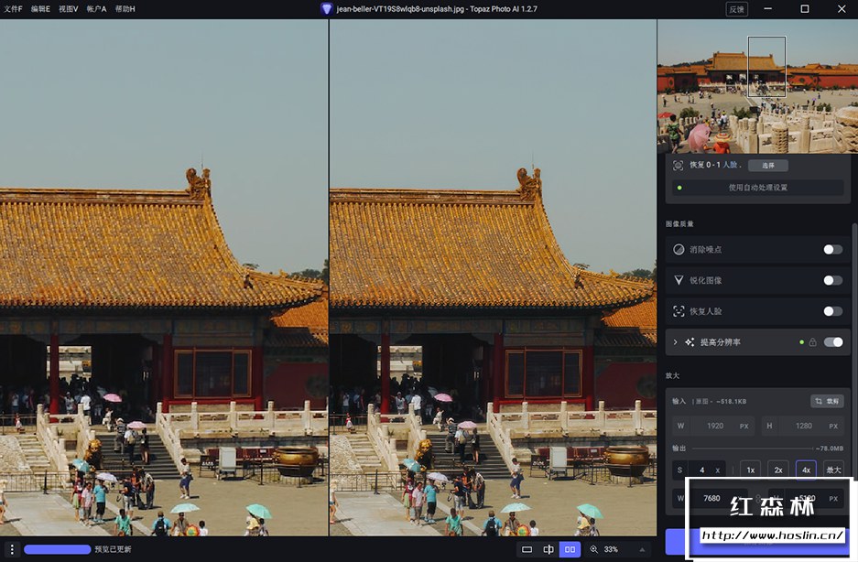Viewport: 858px width, 562px height.
Task: Disable the 提高分辨率 switch
Action: point(833,342)
